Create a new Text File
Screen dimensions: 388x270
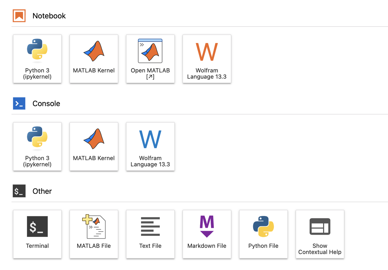pyautogui.click(x=150, y=234)
